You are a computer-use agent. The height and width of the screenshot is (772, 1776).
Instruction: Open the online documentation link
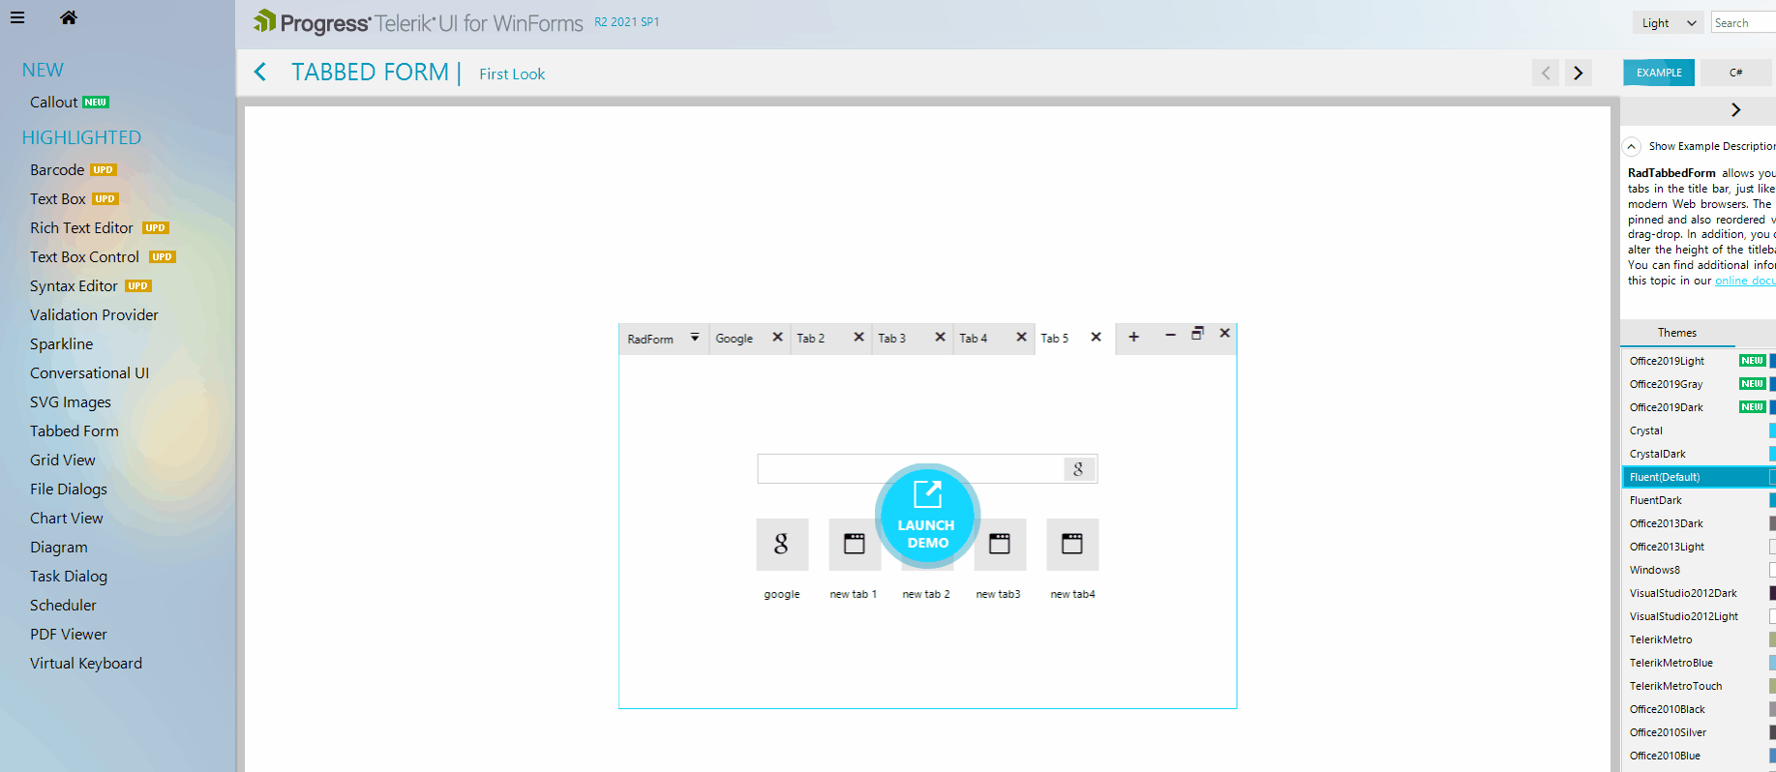(1745, 281)
